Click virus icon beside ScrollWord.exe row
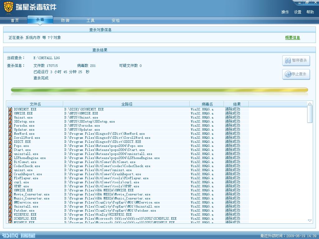This screenshot has width=319, height=239. tap(10, 138)
